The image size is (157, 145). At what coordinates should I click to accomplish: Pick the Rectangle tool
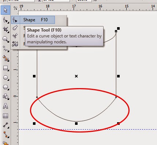(5, 68)
